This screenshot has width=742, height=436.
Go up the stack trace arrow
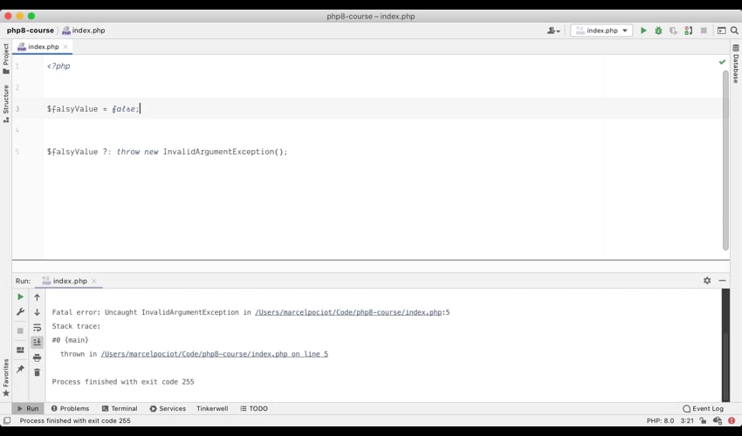37,297
